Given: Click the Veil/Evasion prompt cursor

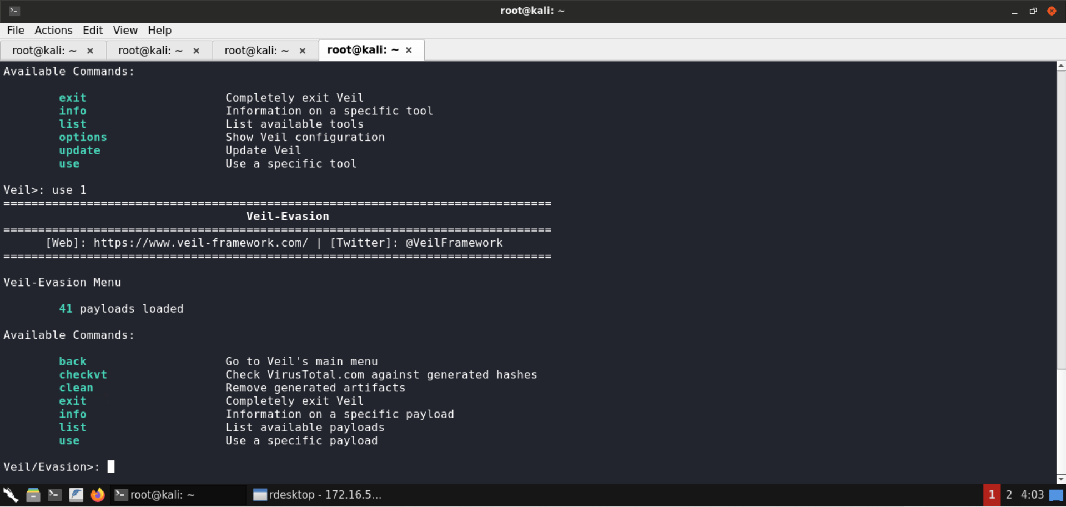Looking at the screenshot, I should (x=111, y=466).
